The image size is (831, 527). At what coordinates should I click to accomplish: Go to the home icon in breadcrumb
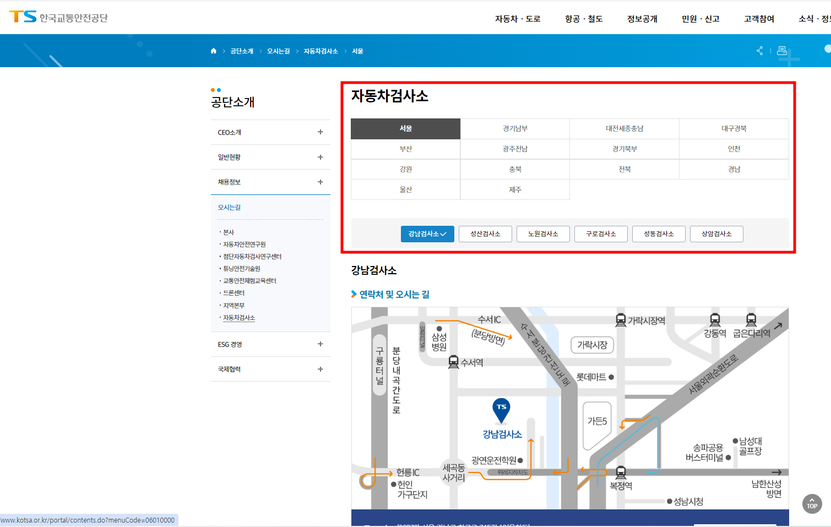[214, 51]
